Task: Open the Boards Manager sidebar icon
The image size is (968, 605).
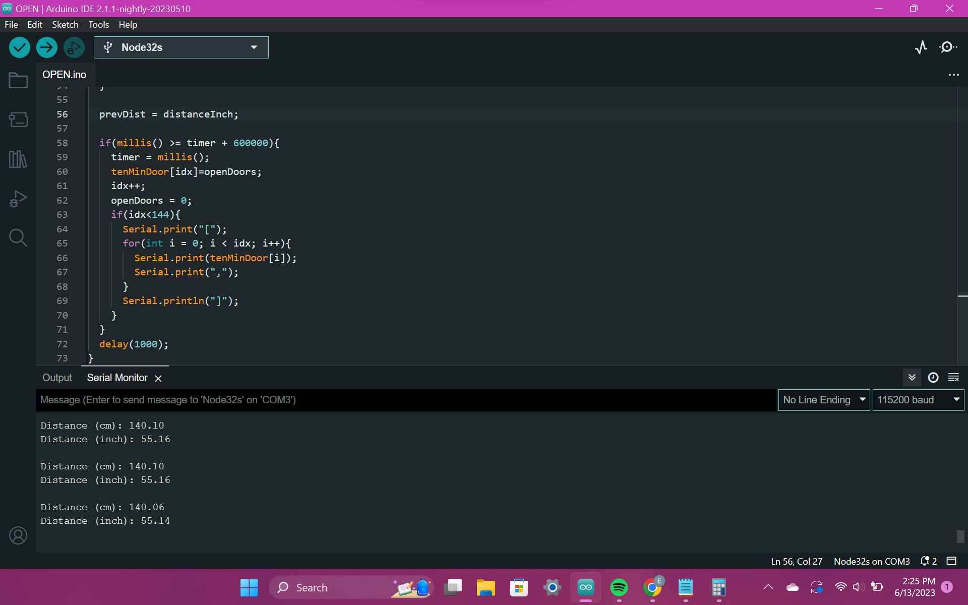Action: coord(18,120)
